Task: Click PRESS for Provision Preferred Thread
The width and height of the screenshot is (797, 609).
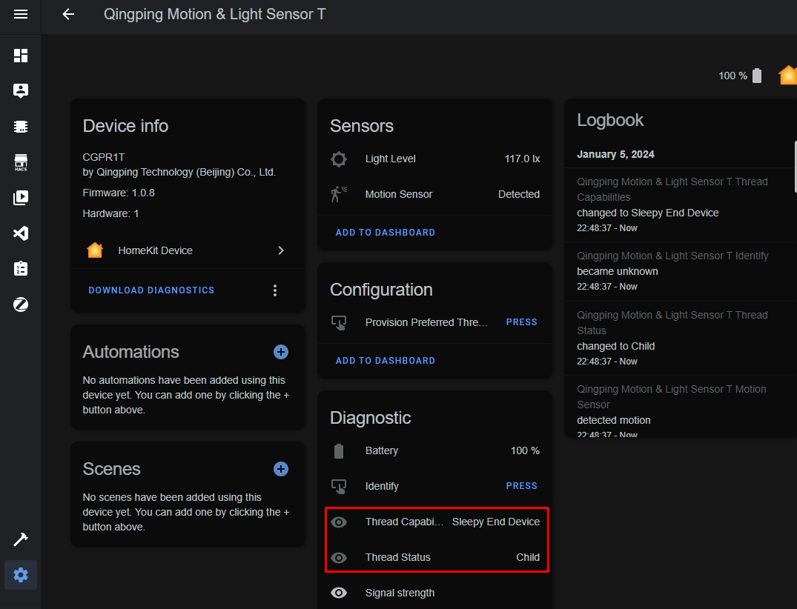Action: [521, 322]
